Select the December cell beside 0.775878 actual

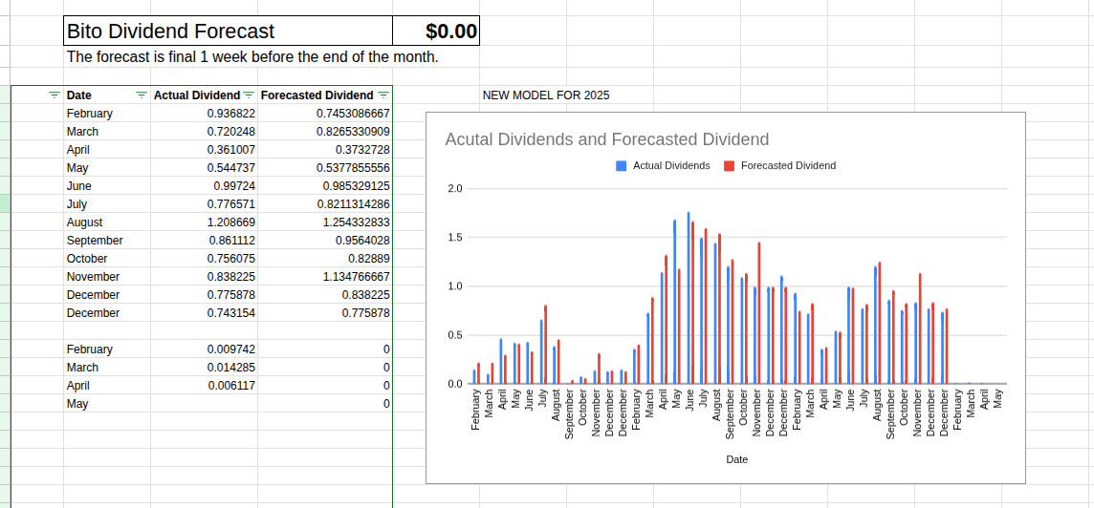tap(107, 295)
